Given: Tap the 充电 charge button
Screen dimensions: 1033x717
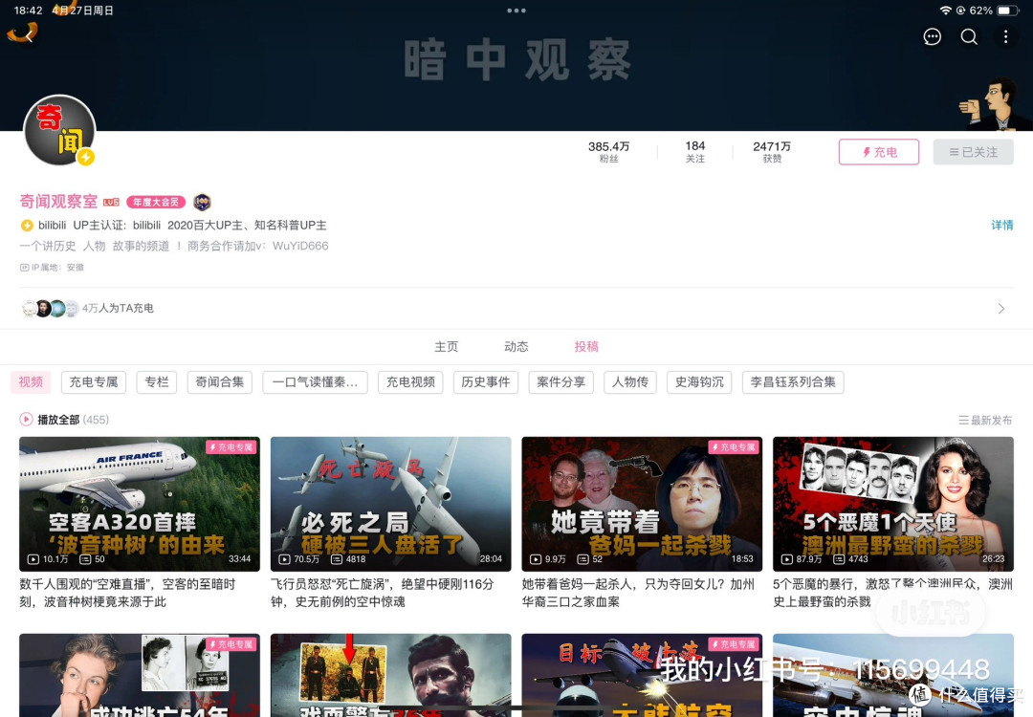Looking at the screenshot, I should (x=878, y=152).
